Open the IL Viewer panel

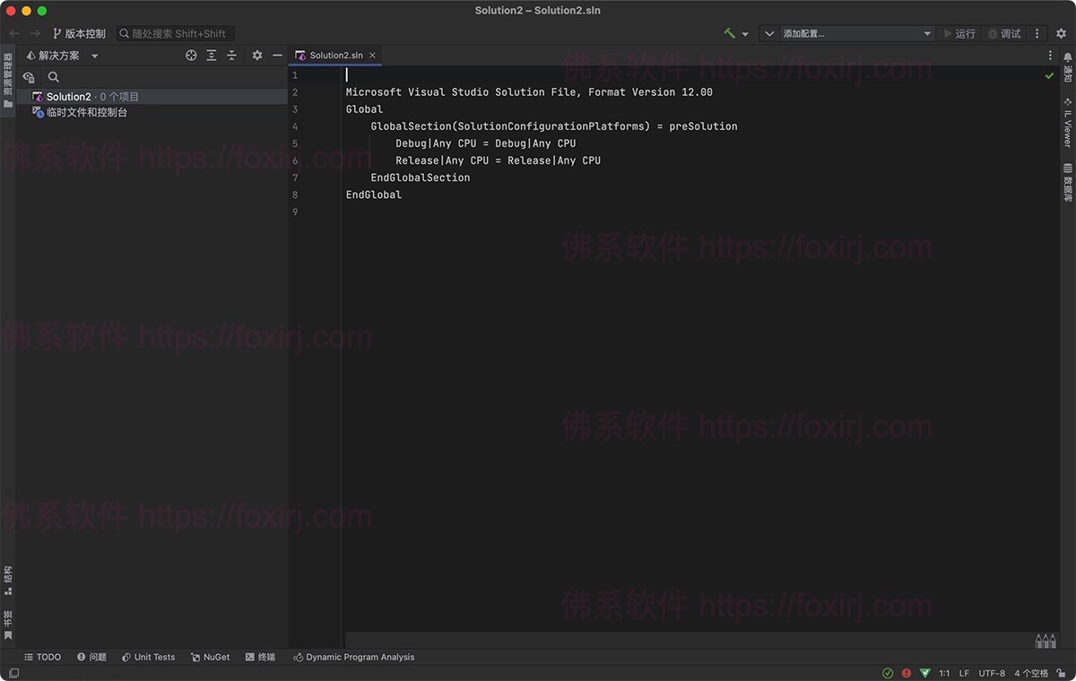click(x=1066, y=126)
